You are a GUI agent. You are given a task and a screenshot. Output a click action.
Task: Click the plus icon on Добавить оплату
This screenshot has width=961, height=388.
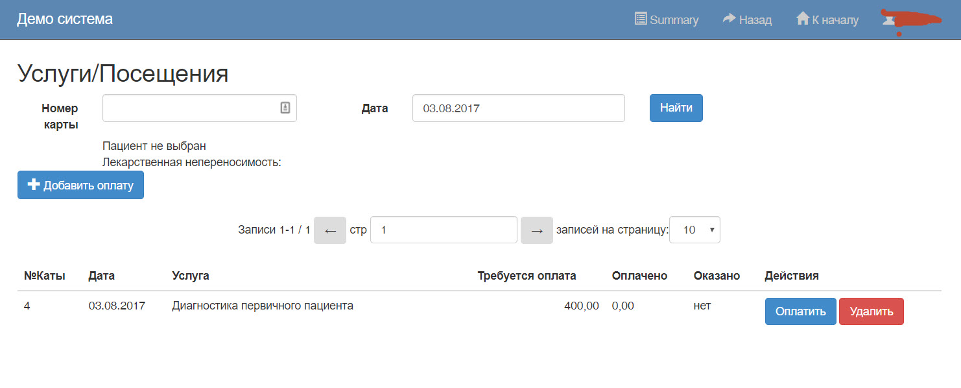34,185
